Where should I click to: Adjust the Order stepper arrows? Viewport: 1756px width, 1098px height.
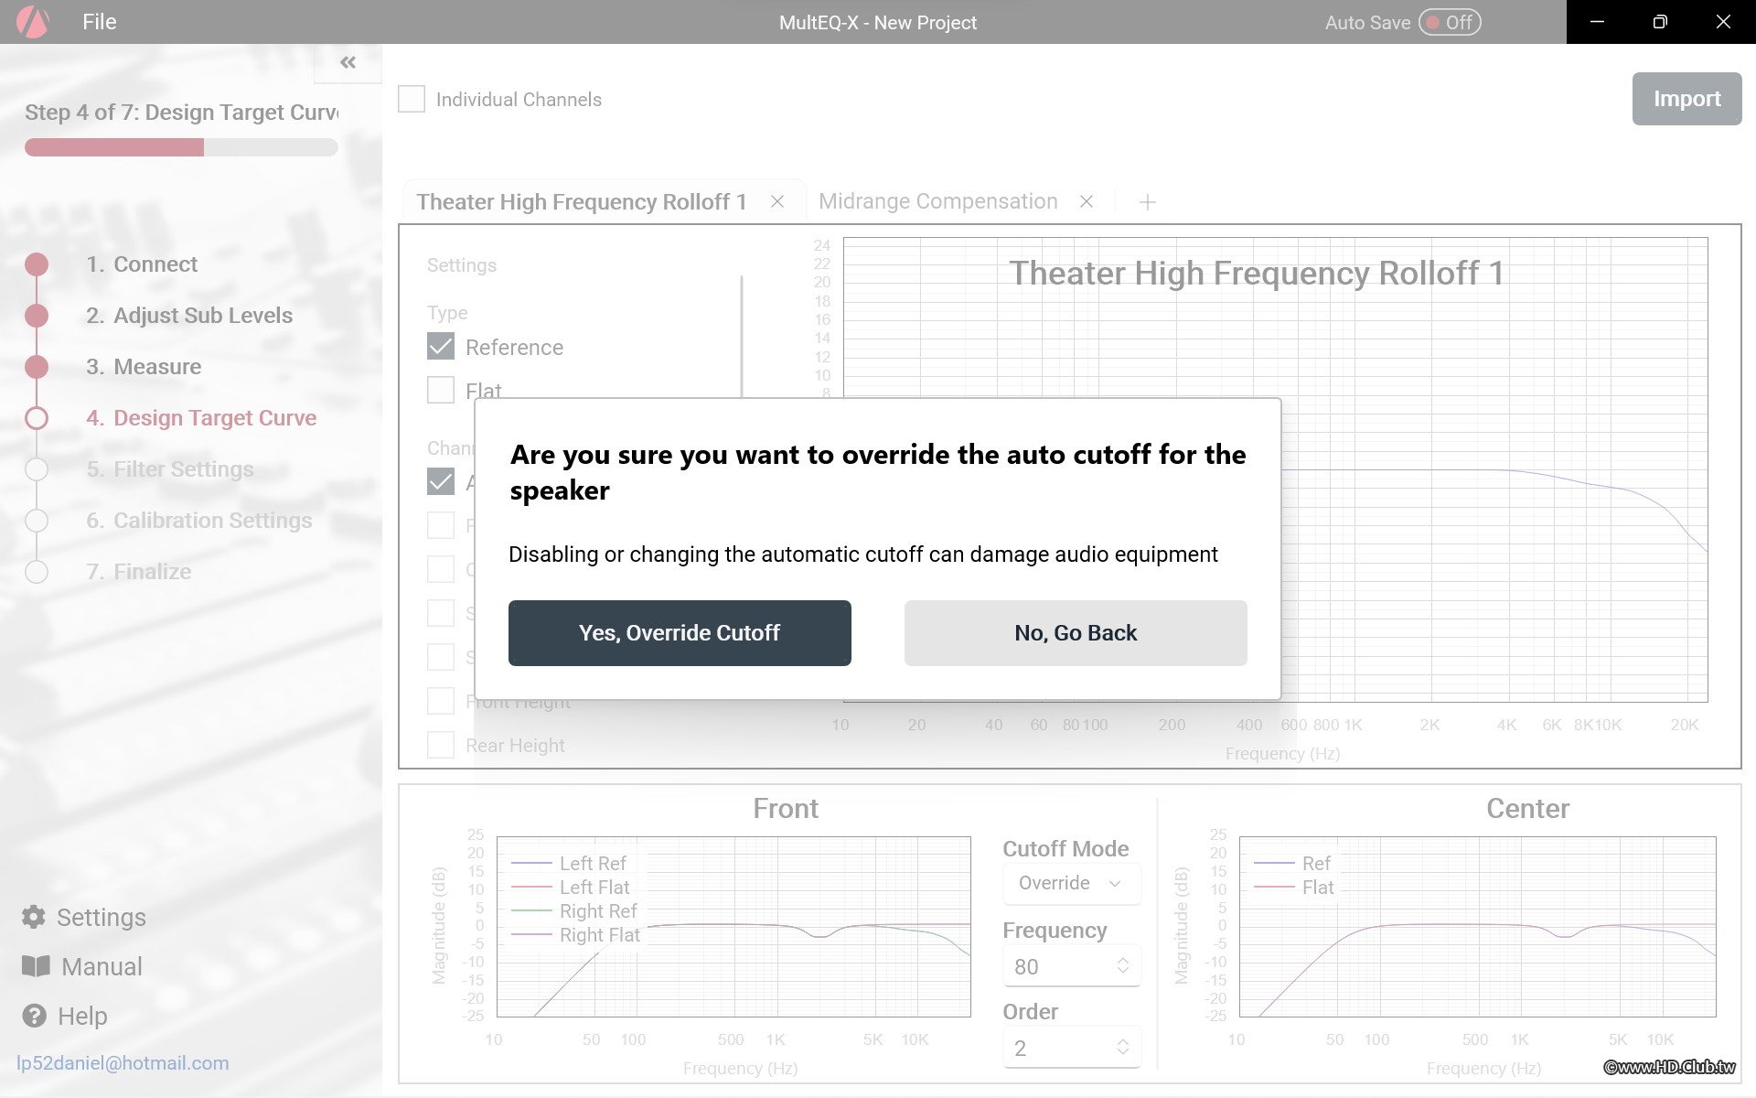[x=1123, y=1048]
